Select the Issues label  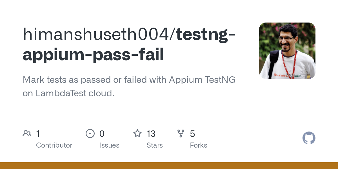tap(109, 145)
